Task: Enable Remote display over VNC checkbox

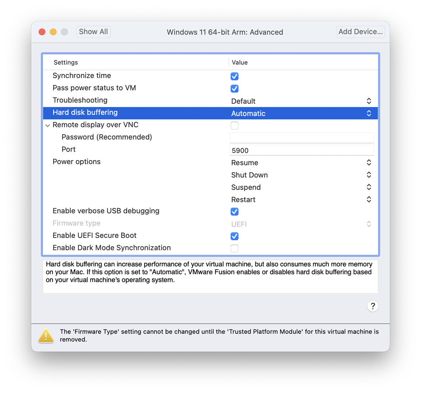Action: pos(235,125)
